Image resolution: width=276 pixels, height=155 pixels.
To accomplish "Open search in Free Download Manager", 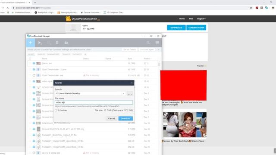I will coord(148,43).
